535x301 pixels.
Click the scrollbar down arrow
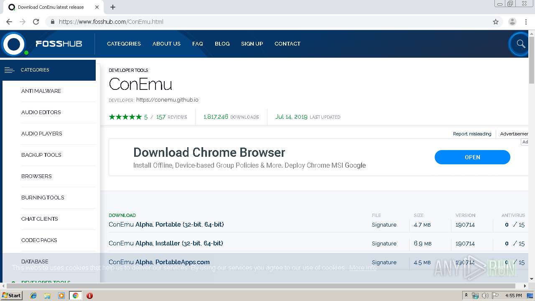coord(532,279)
